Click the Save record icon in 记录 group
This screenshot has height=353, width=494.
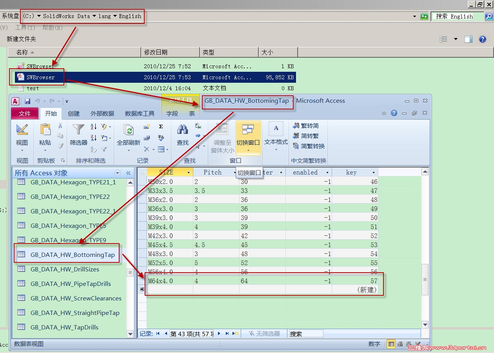click(147, 138)
